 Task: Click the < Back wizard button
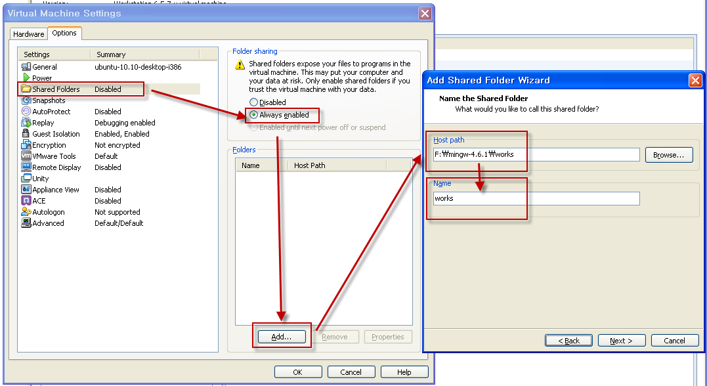(x=568, y=341)
